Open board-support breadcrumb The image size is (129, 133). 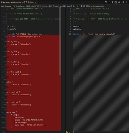7,6
